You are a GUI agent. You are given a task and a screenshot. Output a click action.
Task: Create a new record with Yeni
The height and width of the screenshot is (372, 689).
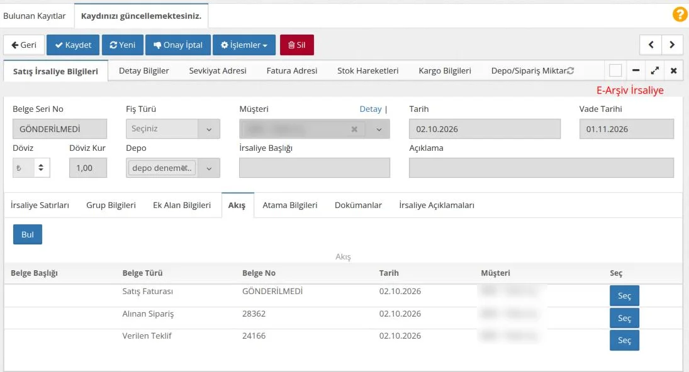click(x=123, y=45)
